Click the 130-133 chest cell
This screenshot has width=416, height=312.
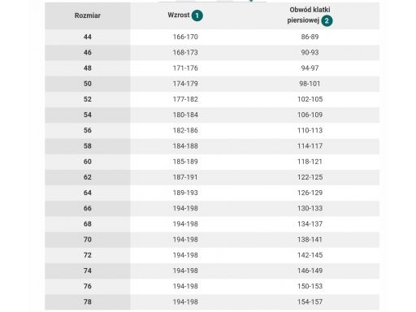coord(310,208)
